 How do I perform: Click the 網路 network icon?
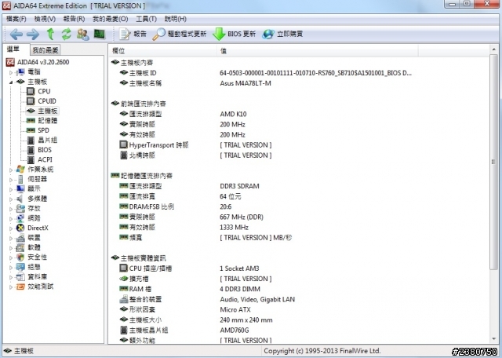20,218
